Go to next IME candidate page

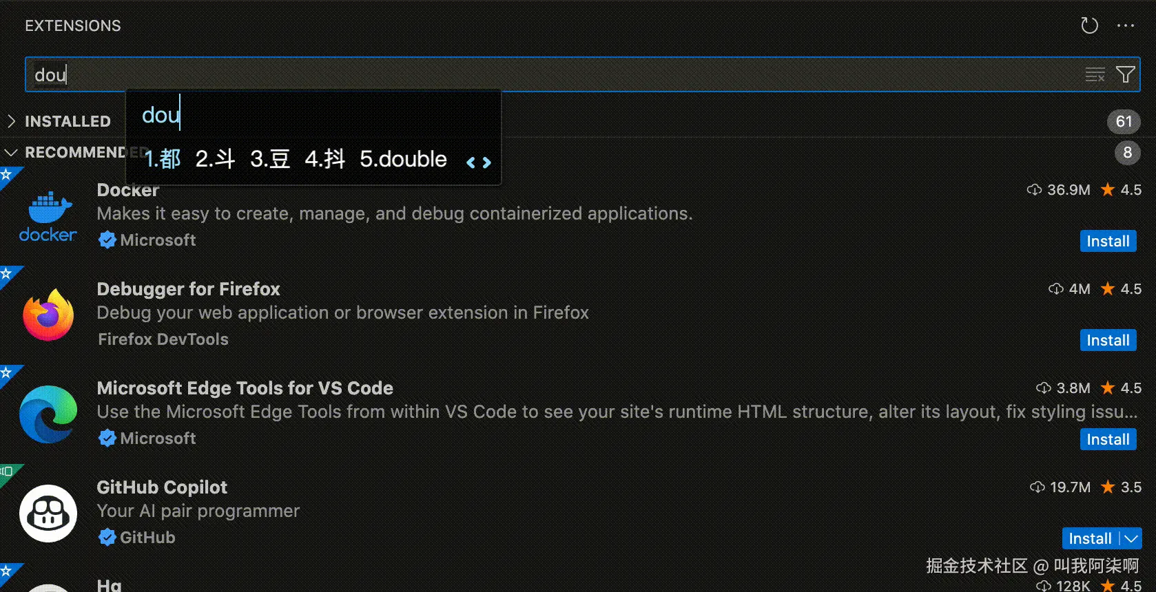point(487,162)
